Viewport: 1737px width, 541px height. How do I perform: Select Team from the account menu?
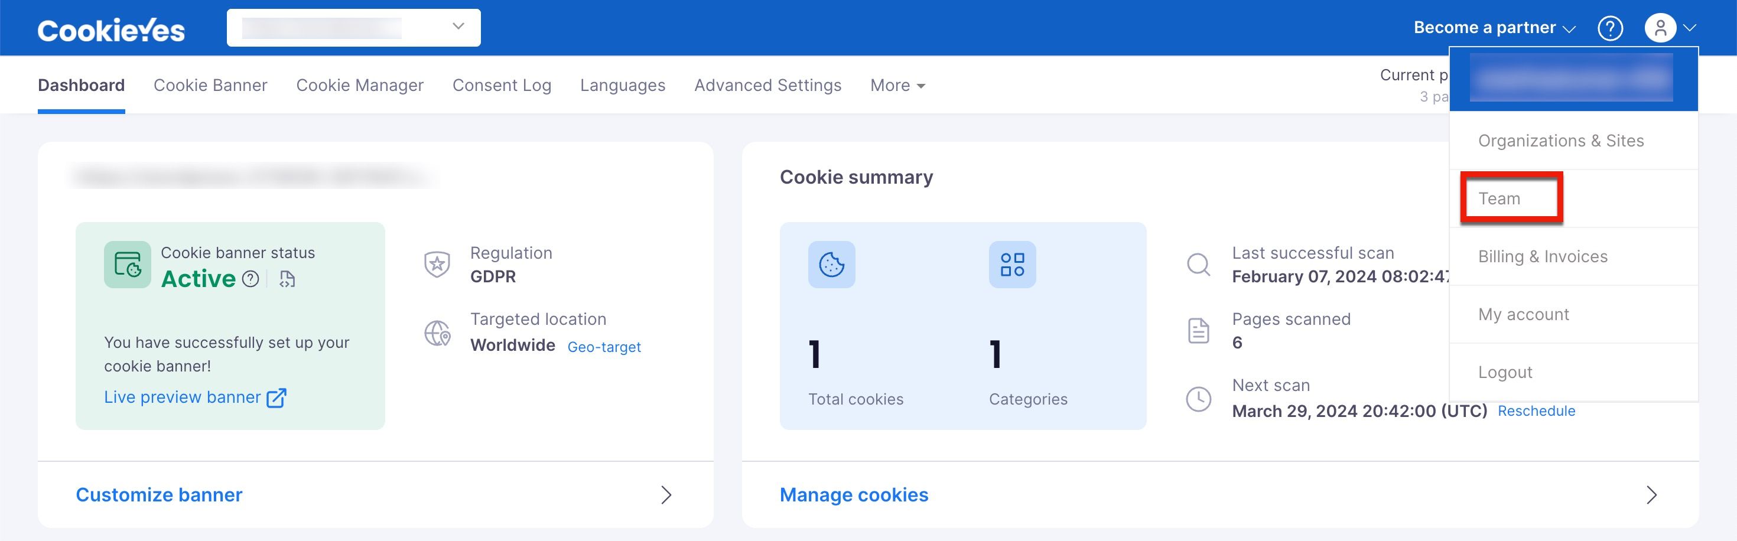(x=1499, y=199)
